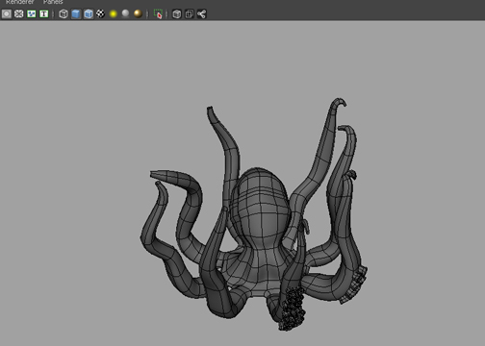Open the Renderer menu

20,2
